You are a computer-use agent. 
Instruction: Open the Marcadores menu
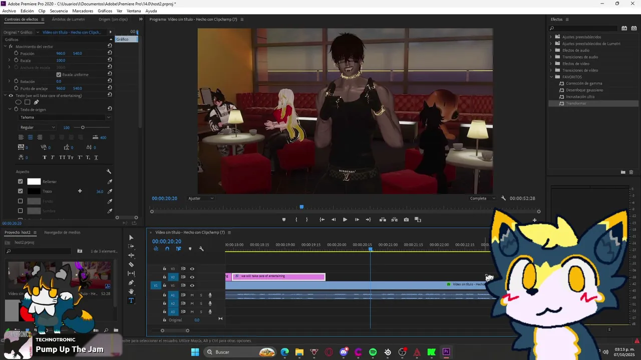83,11
